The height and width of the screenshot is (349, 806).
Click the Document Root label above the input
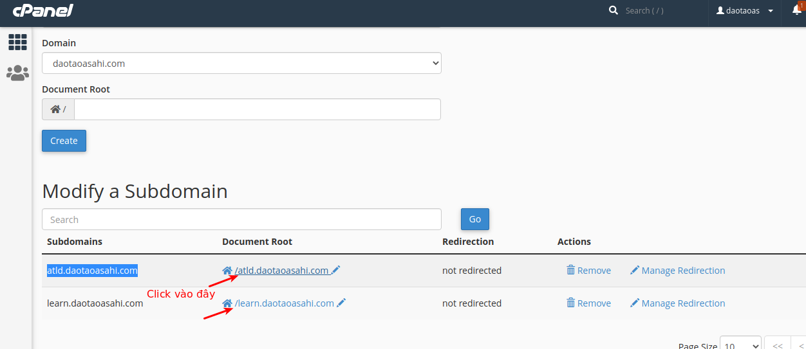[76, 89]
